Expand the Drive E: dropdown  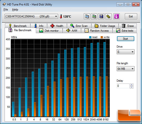(x=125, y=52)
